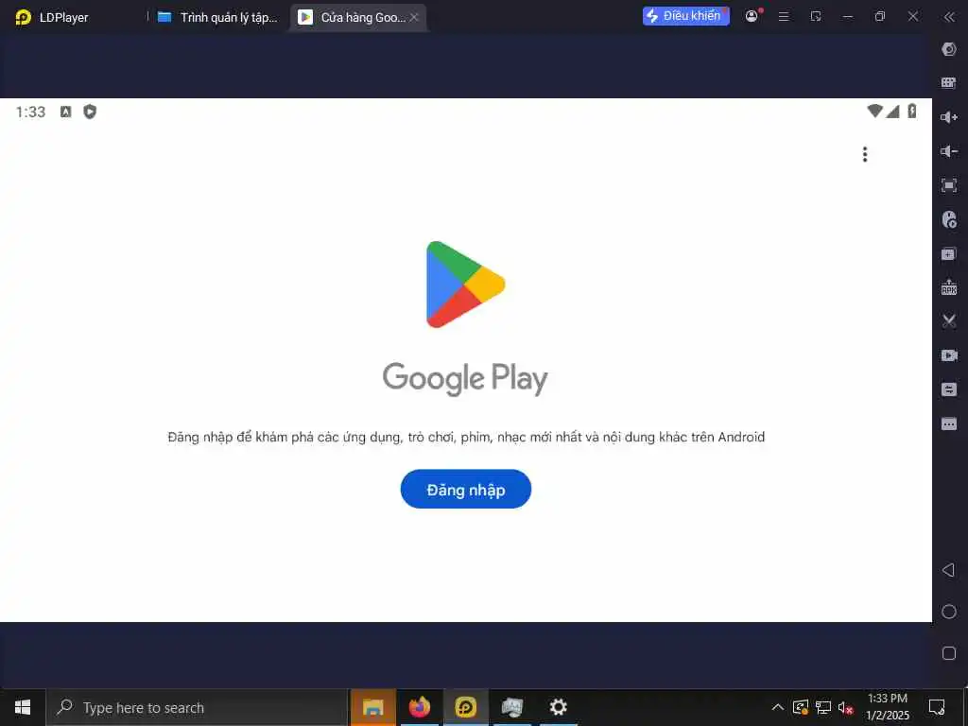Open the synchronizer icon in sidebar
Viewport: 968px width, 726px height.
[949, 389]
